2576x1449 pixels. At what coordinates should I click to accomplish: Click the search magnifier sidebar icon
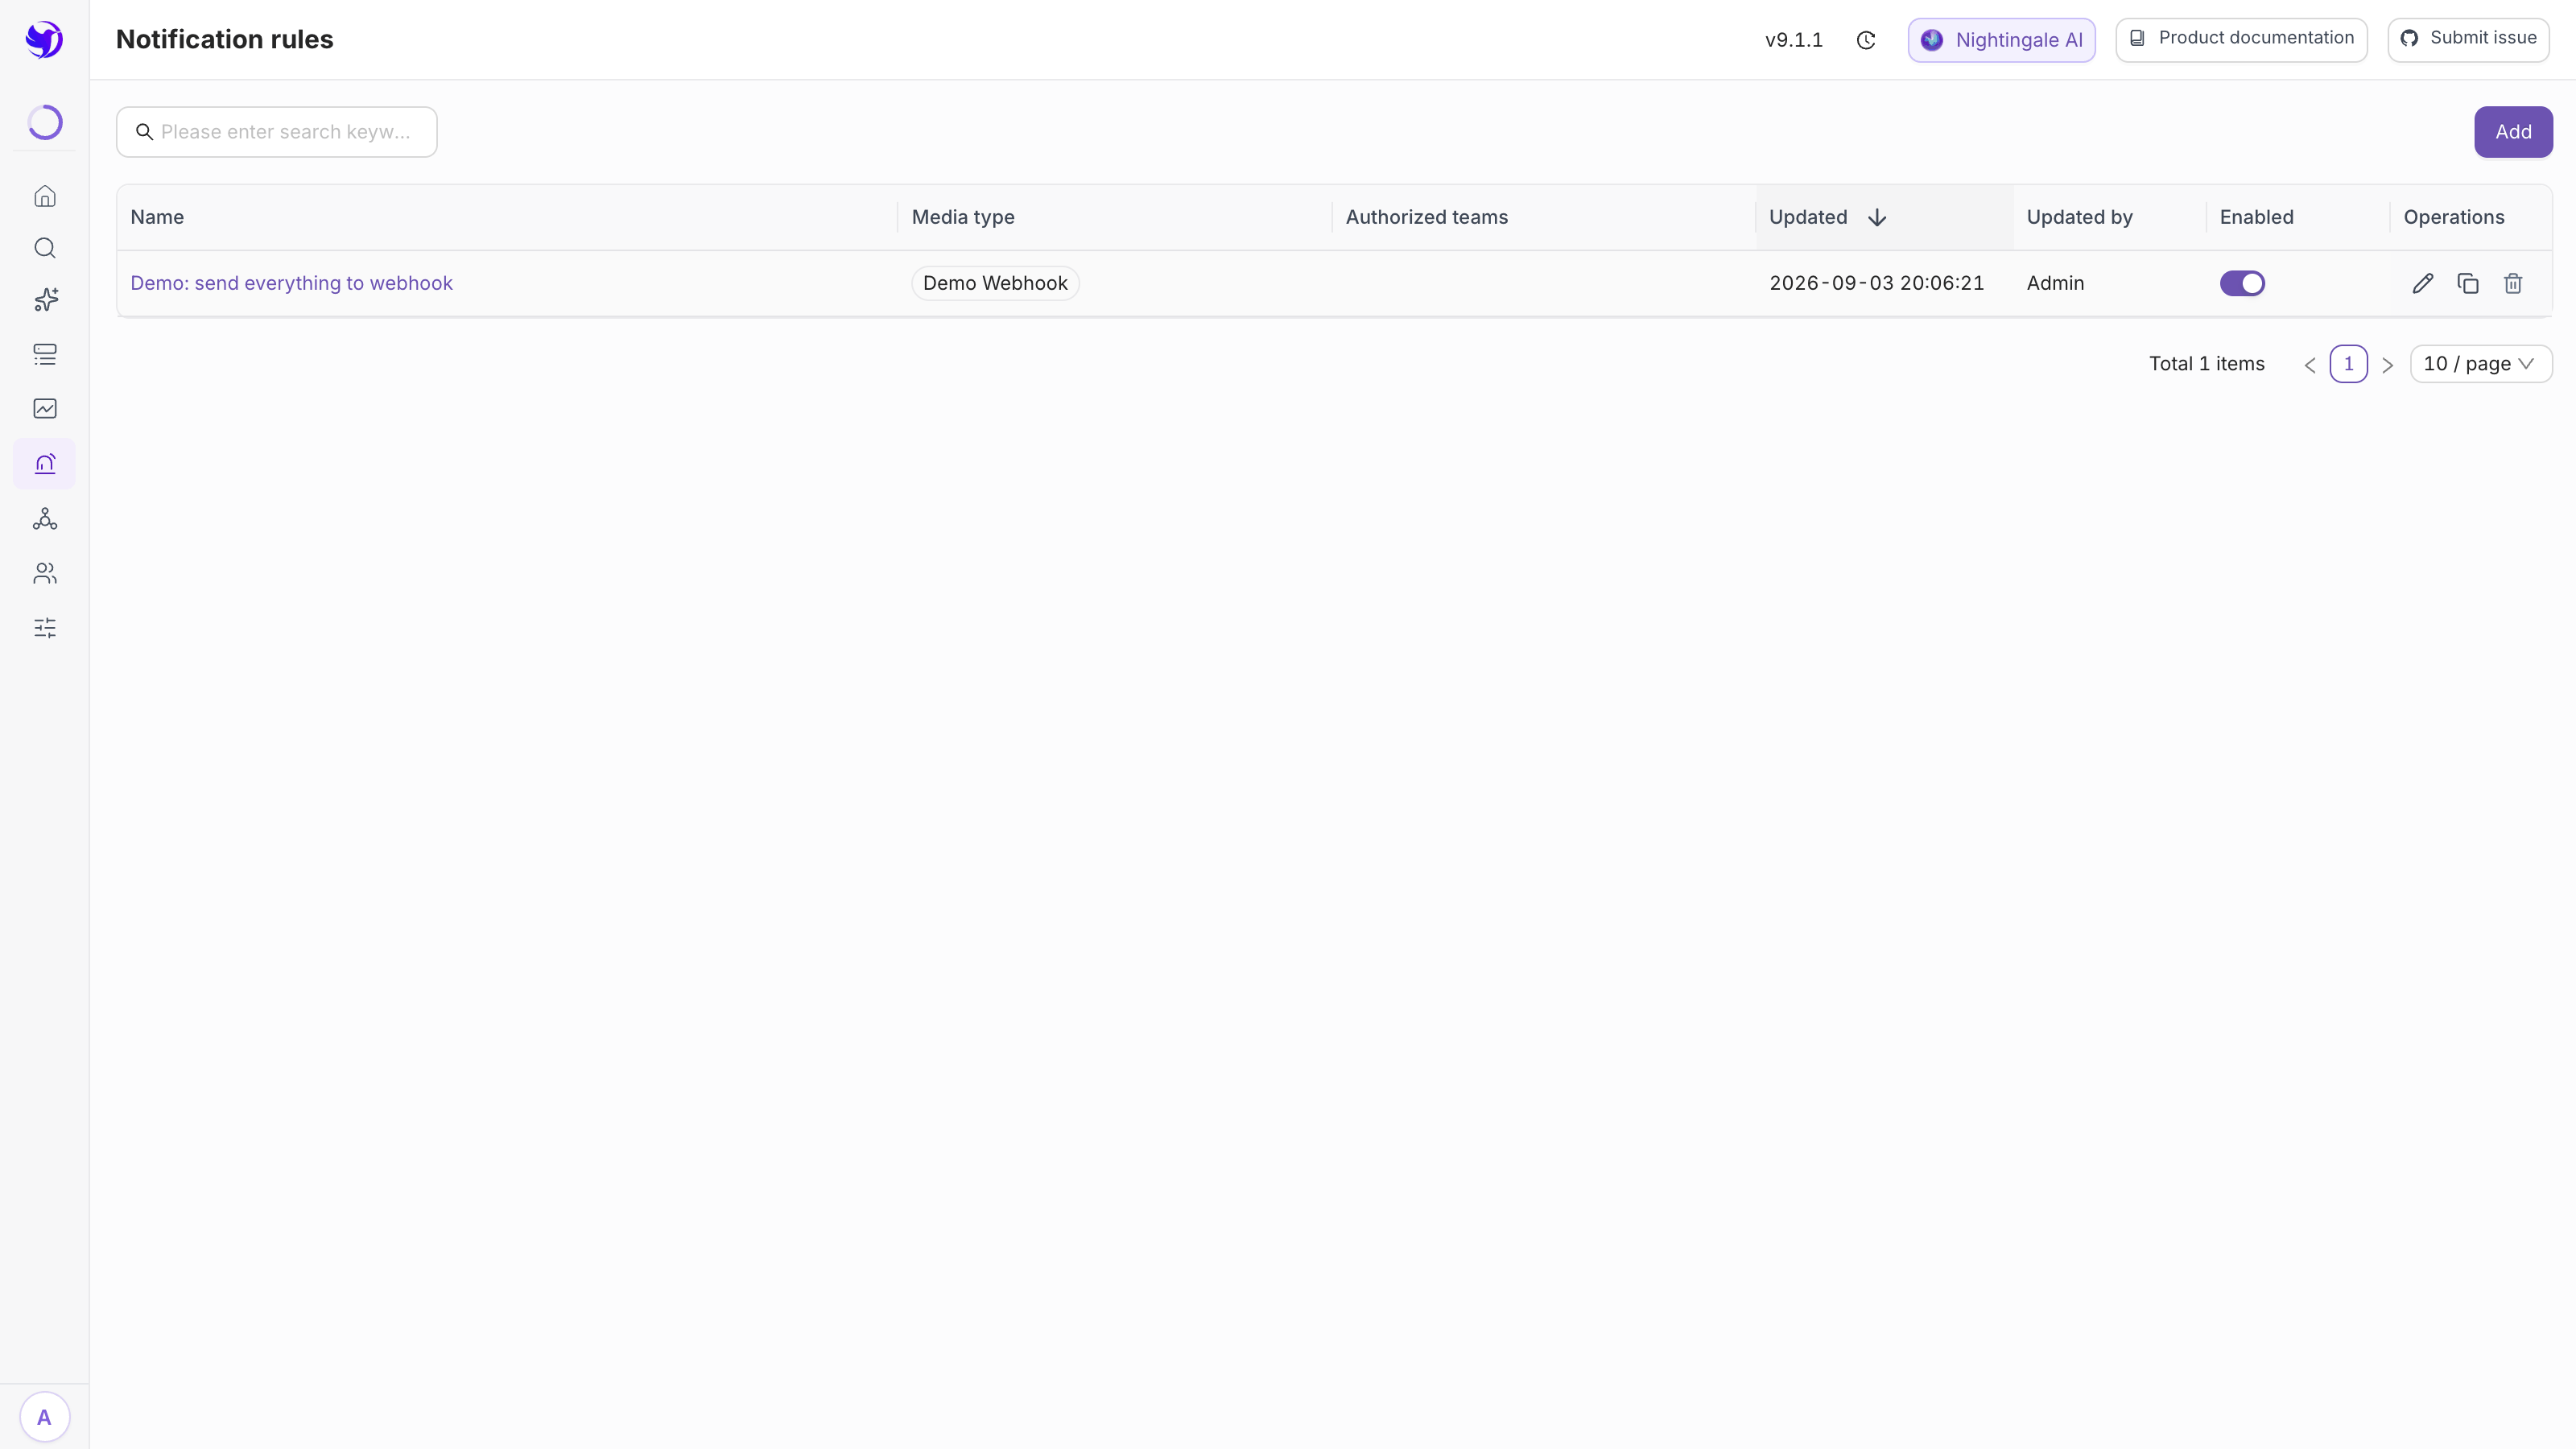pyautogui.click(x=45, y=248)
